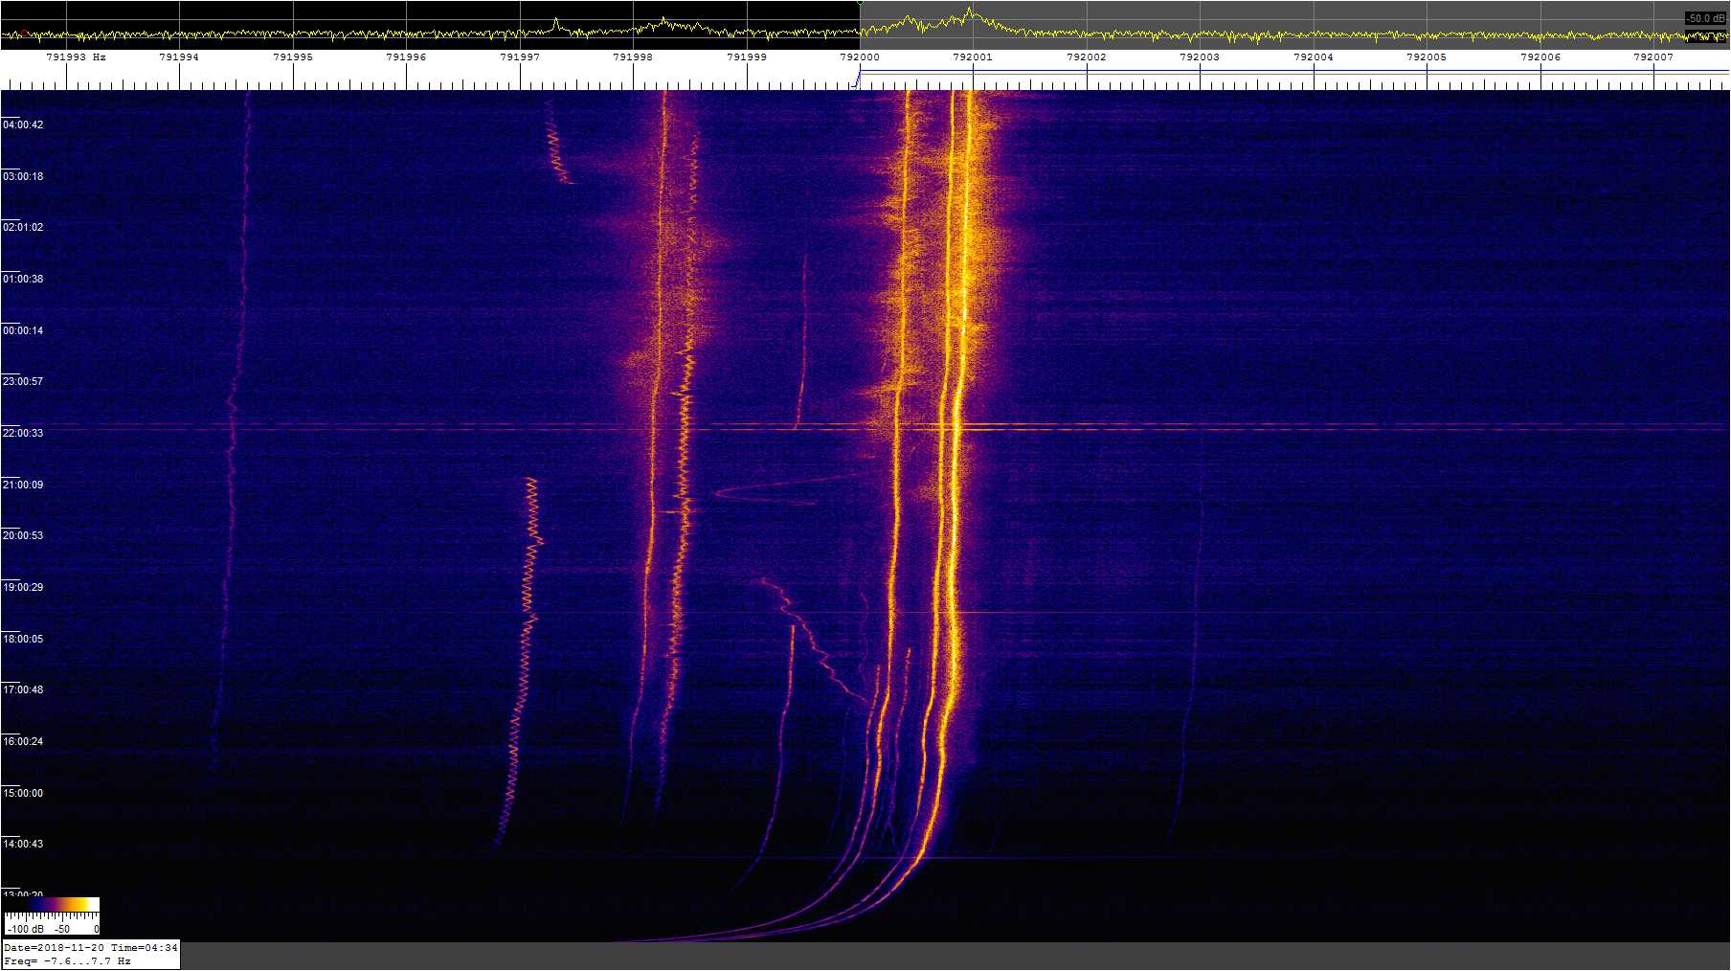Click the 792000 center frequency label

(x=860, y=57)
